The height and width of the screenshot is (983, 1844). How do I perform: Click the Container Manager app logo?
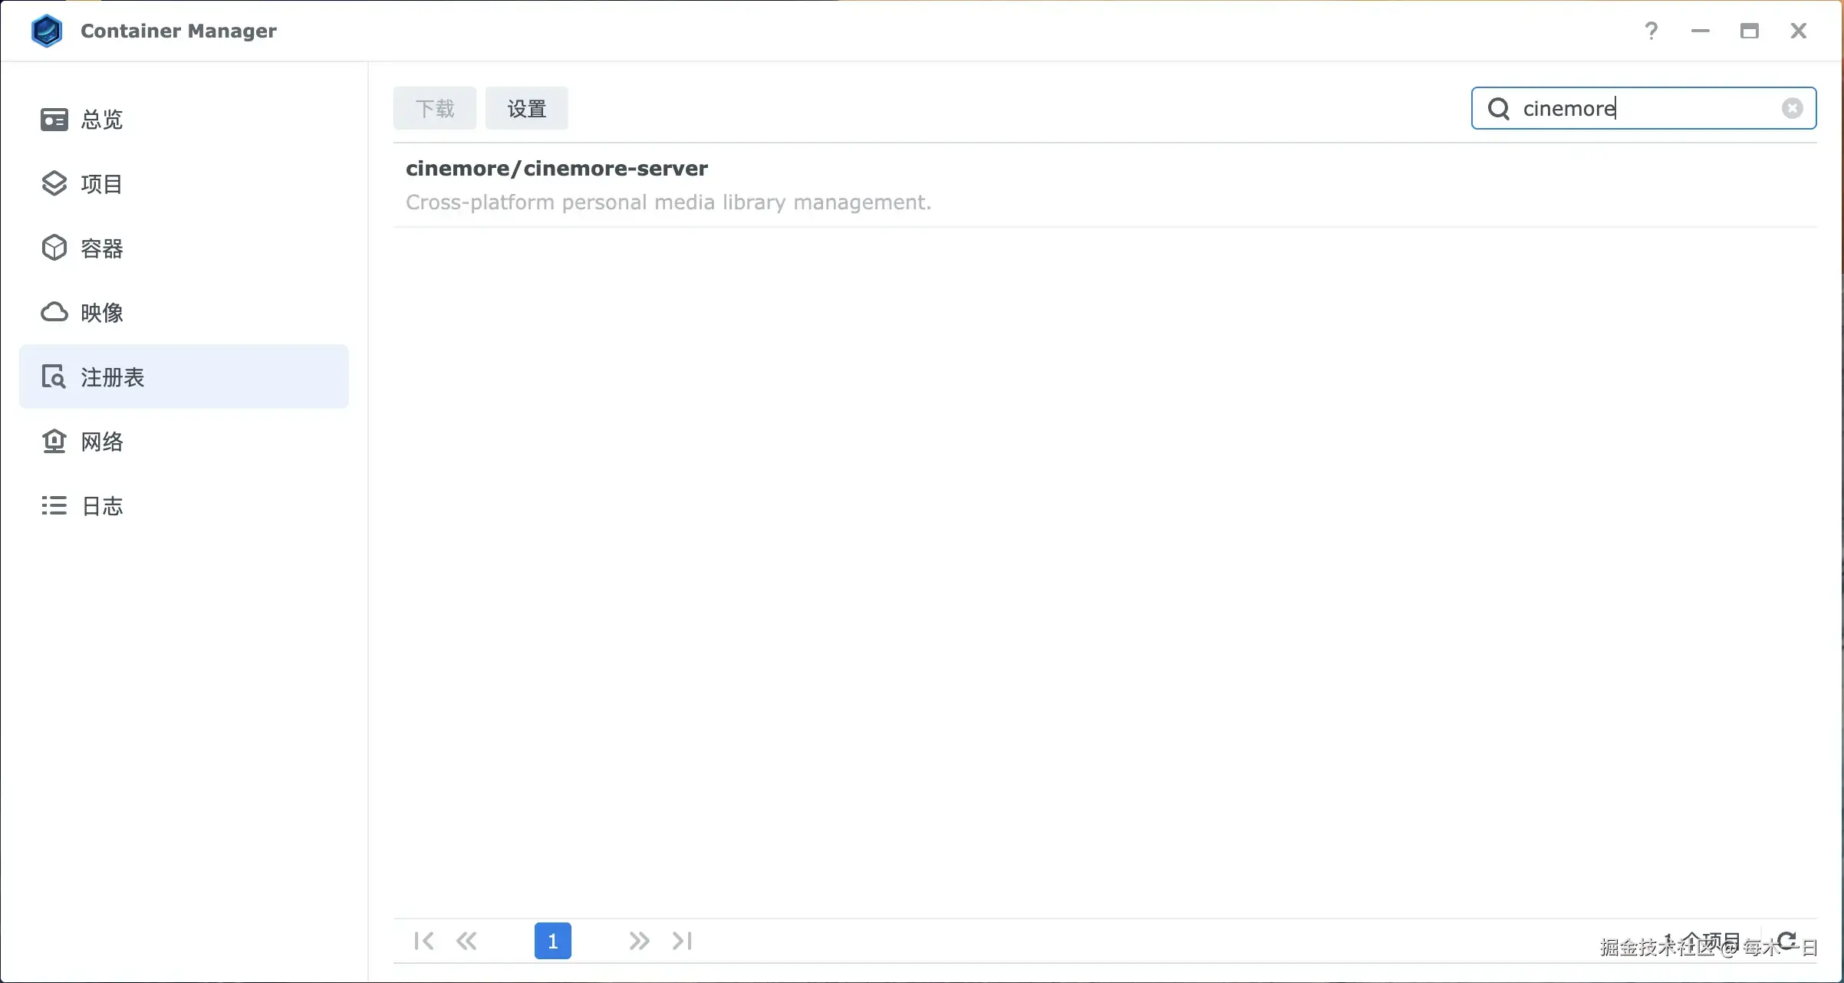47,31
